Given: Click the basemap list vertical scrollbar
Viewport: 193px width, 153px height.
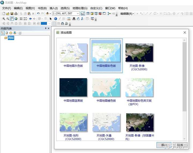Looking at the screenshot, I should pyautogui.click(x=184, y=77).
